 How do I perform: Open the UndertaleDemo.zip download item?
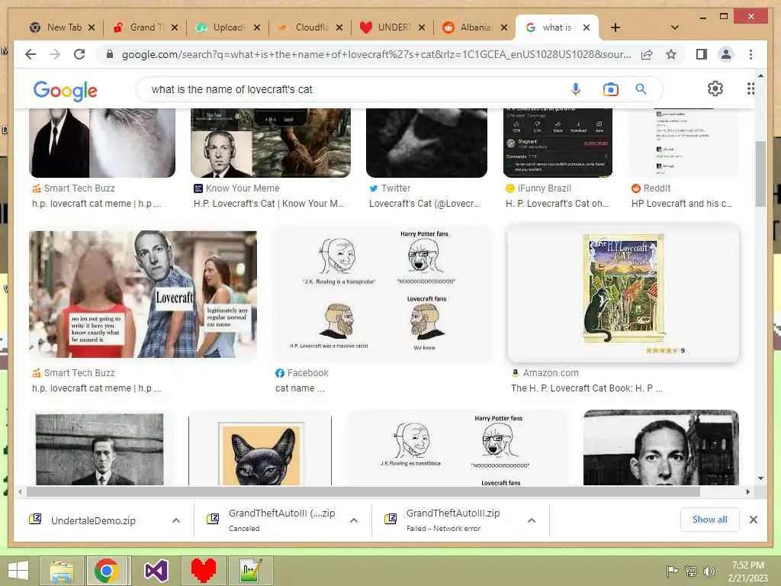(92, 520)
